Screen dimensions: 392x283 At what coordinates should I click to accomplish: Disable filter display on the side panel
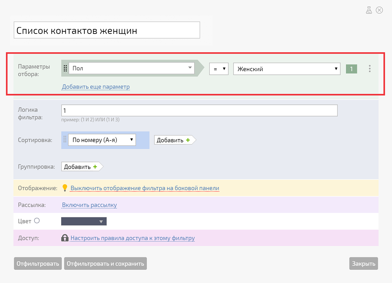click(x=145, y=188)
